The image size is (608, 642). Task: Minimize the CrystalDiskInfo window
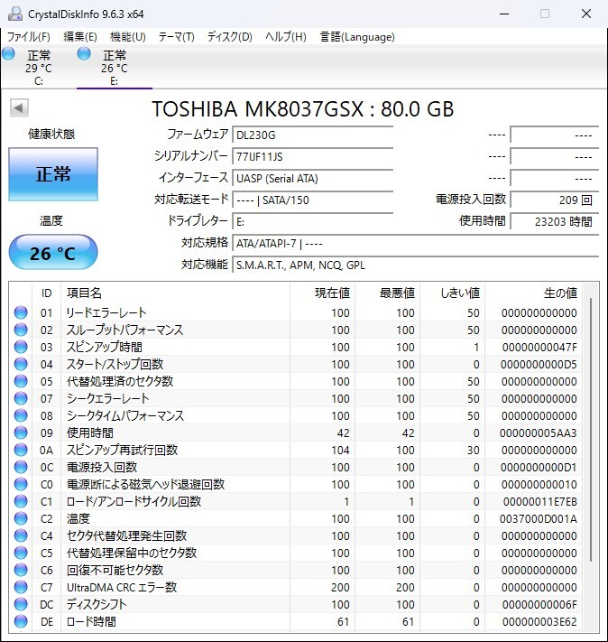click(504, 14)
